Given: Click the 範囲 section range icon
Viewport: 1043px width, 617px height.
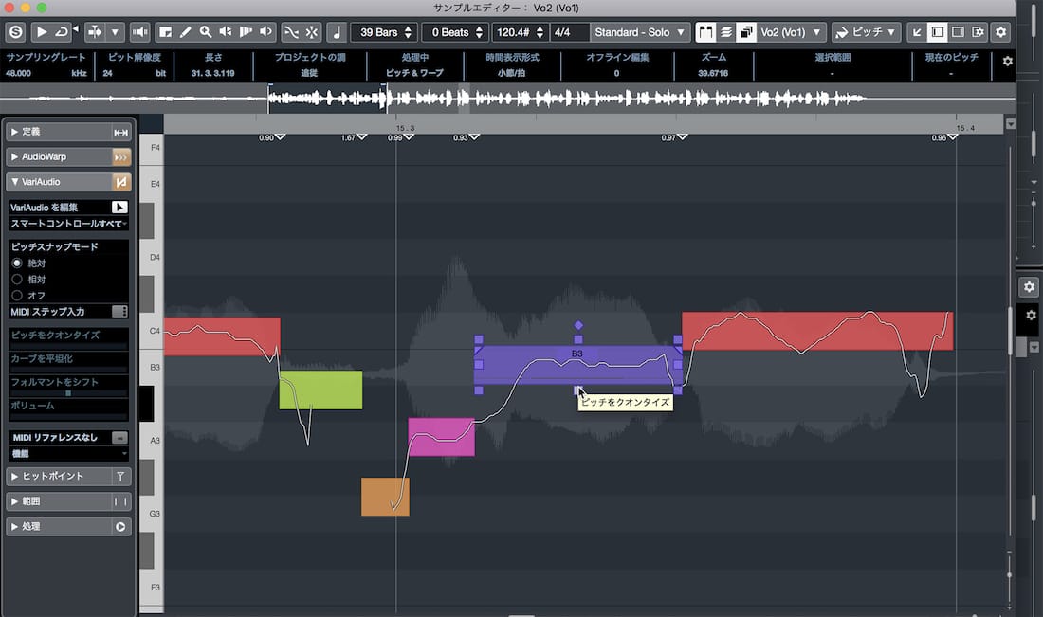Looking at the screenshot, I should (x=121, y=501).
